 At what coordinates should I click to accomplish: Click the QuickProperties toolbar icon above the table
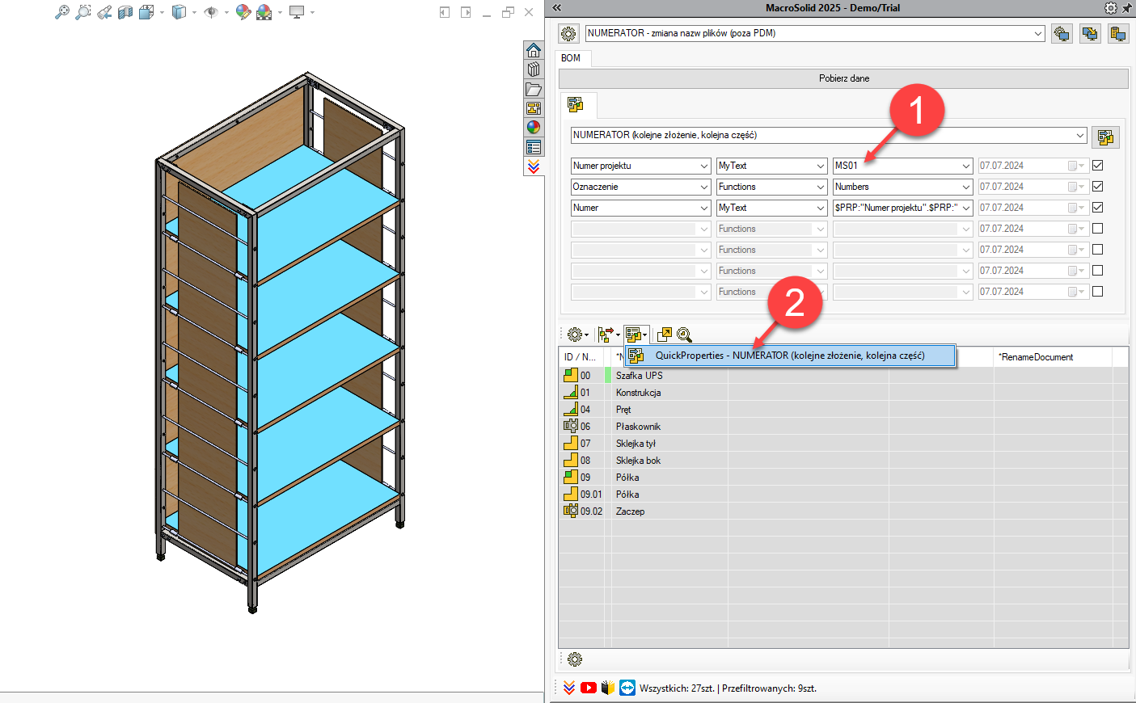(636, 335)
